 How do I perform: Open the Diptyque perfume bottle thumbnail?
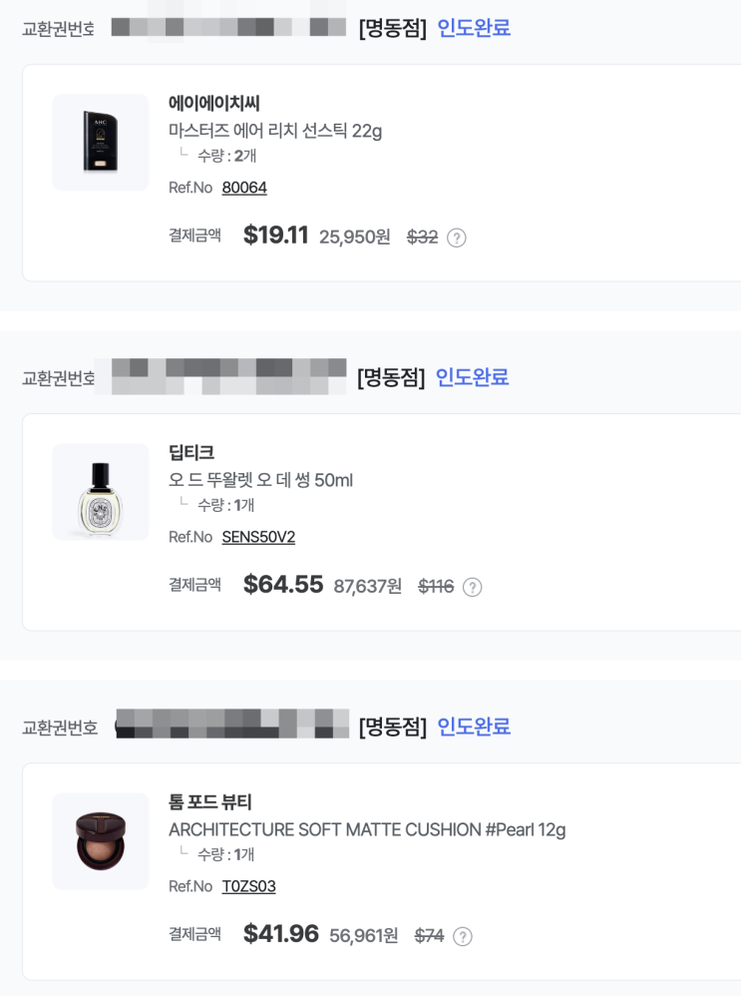(x=101, y=492)
